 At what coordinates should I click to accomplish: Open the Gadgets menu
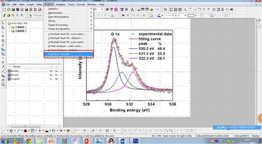point(61,4)
